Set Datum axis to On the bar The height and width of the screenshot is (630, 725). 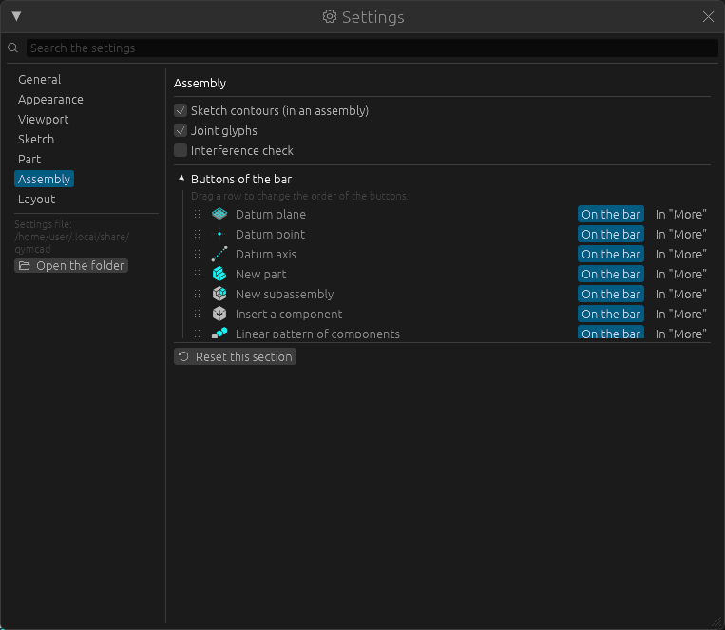point(611,254)
